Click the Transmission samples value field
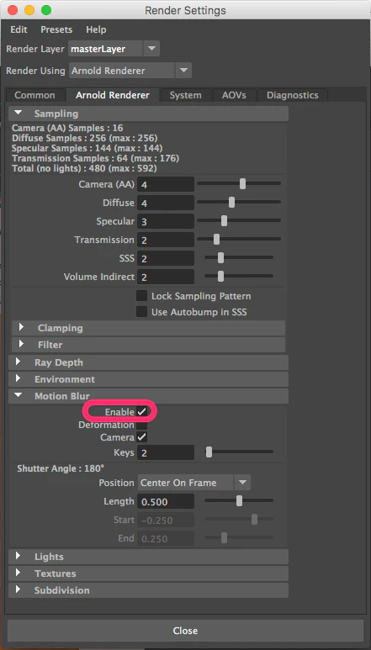This screenshot has height=650, width=371. pyautogui.click(x=166, y=240)
